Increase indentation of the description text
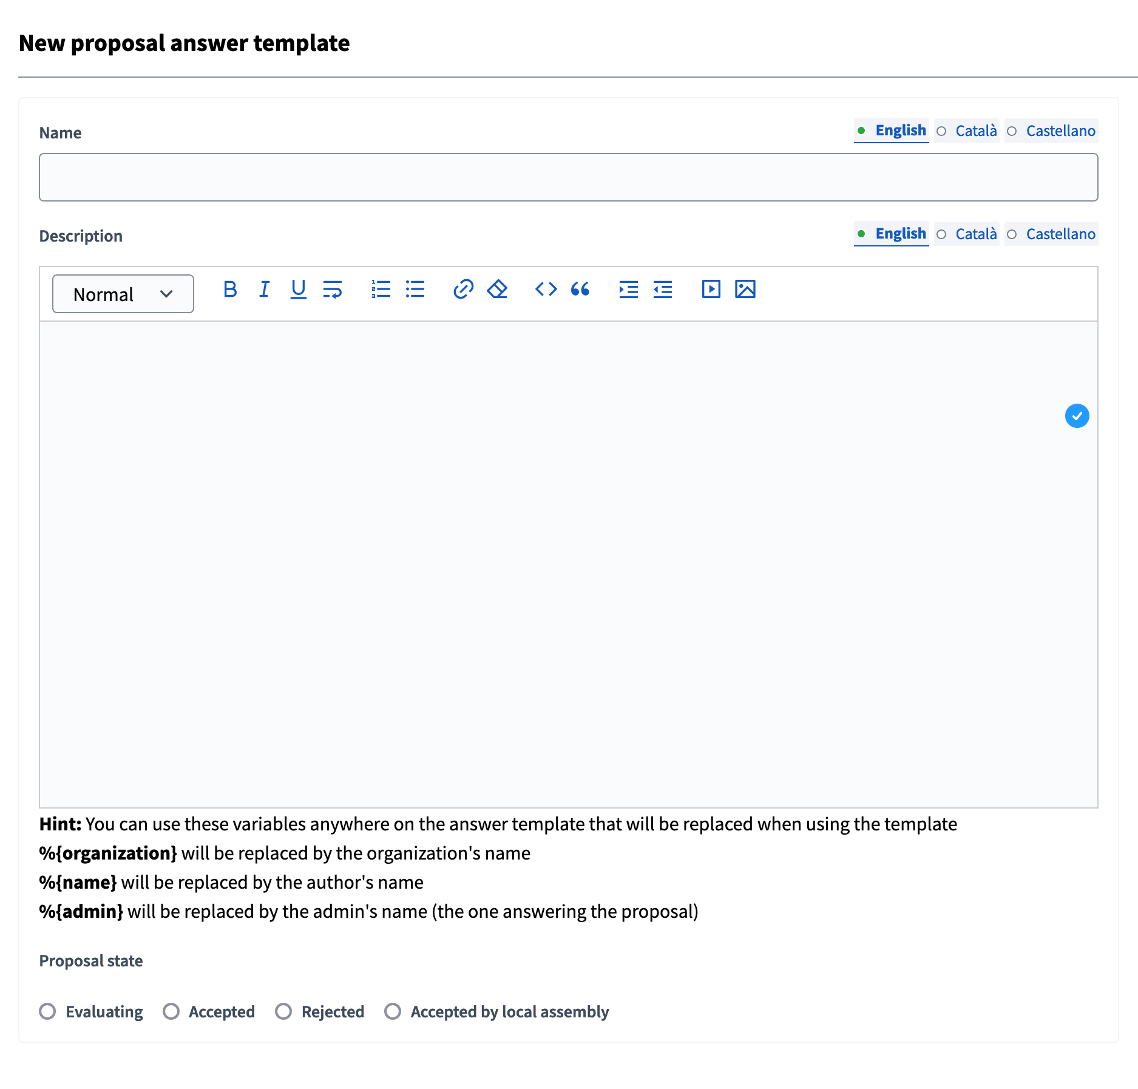Viewport: 1138px width, 1089px height. (628, 290)
